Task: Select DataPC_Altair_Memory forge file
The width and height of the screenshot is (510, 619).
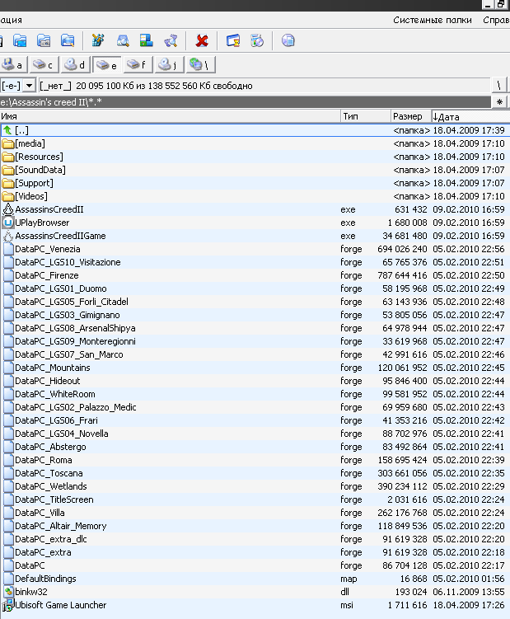Action: 255,526
